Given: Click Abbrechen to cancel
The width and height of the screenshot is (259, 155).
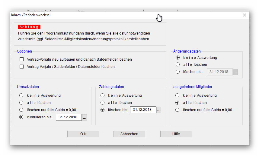Looking at the screenshot, I should pos(129,134).
